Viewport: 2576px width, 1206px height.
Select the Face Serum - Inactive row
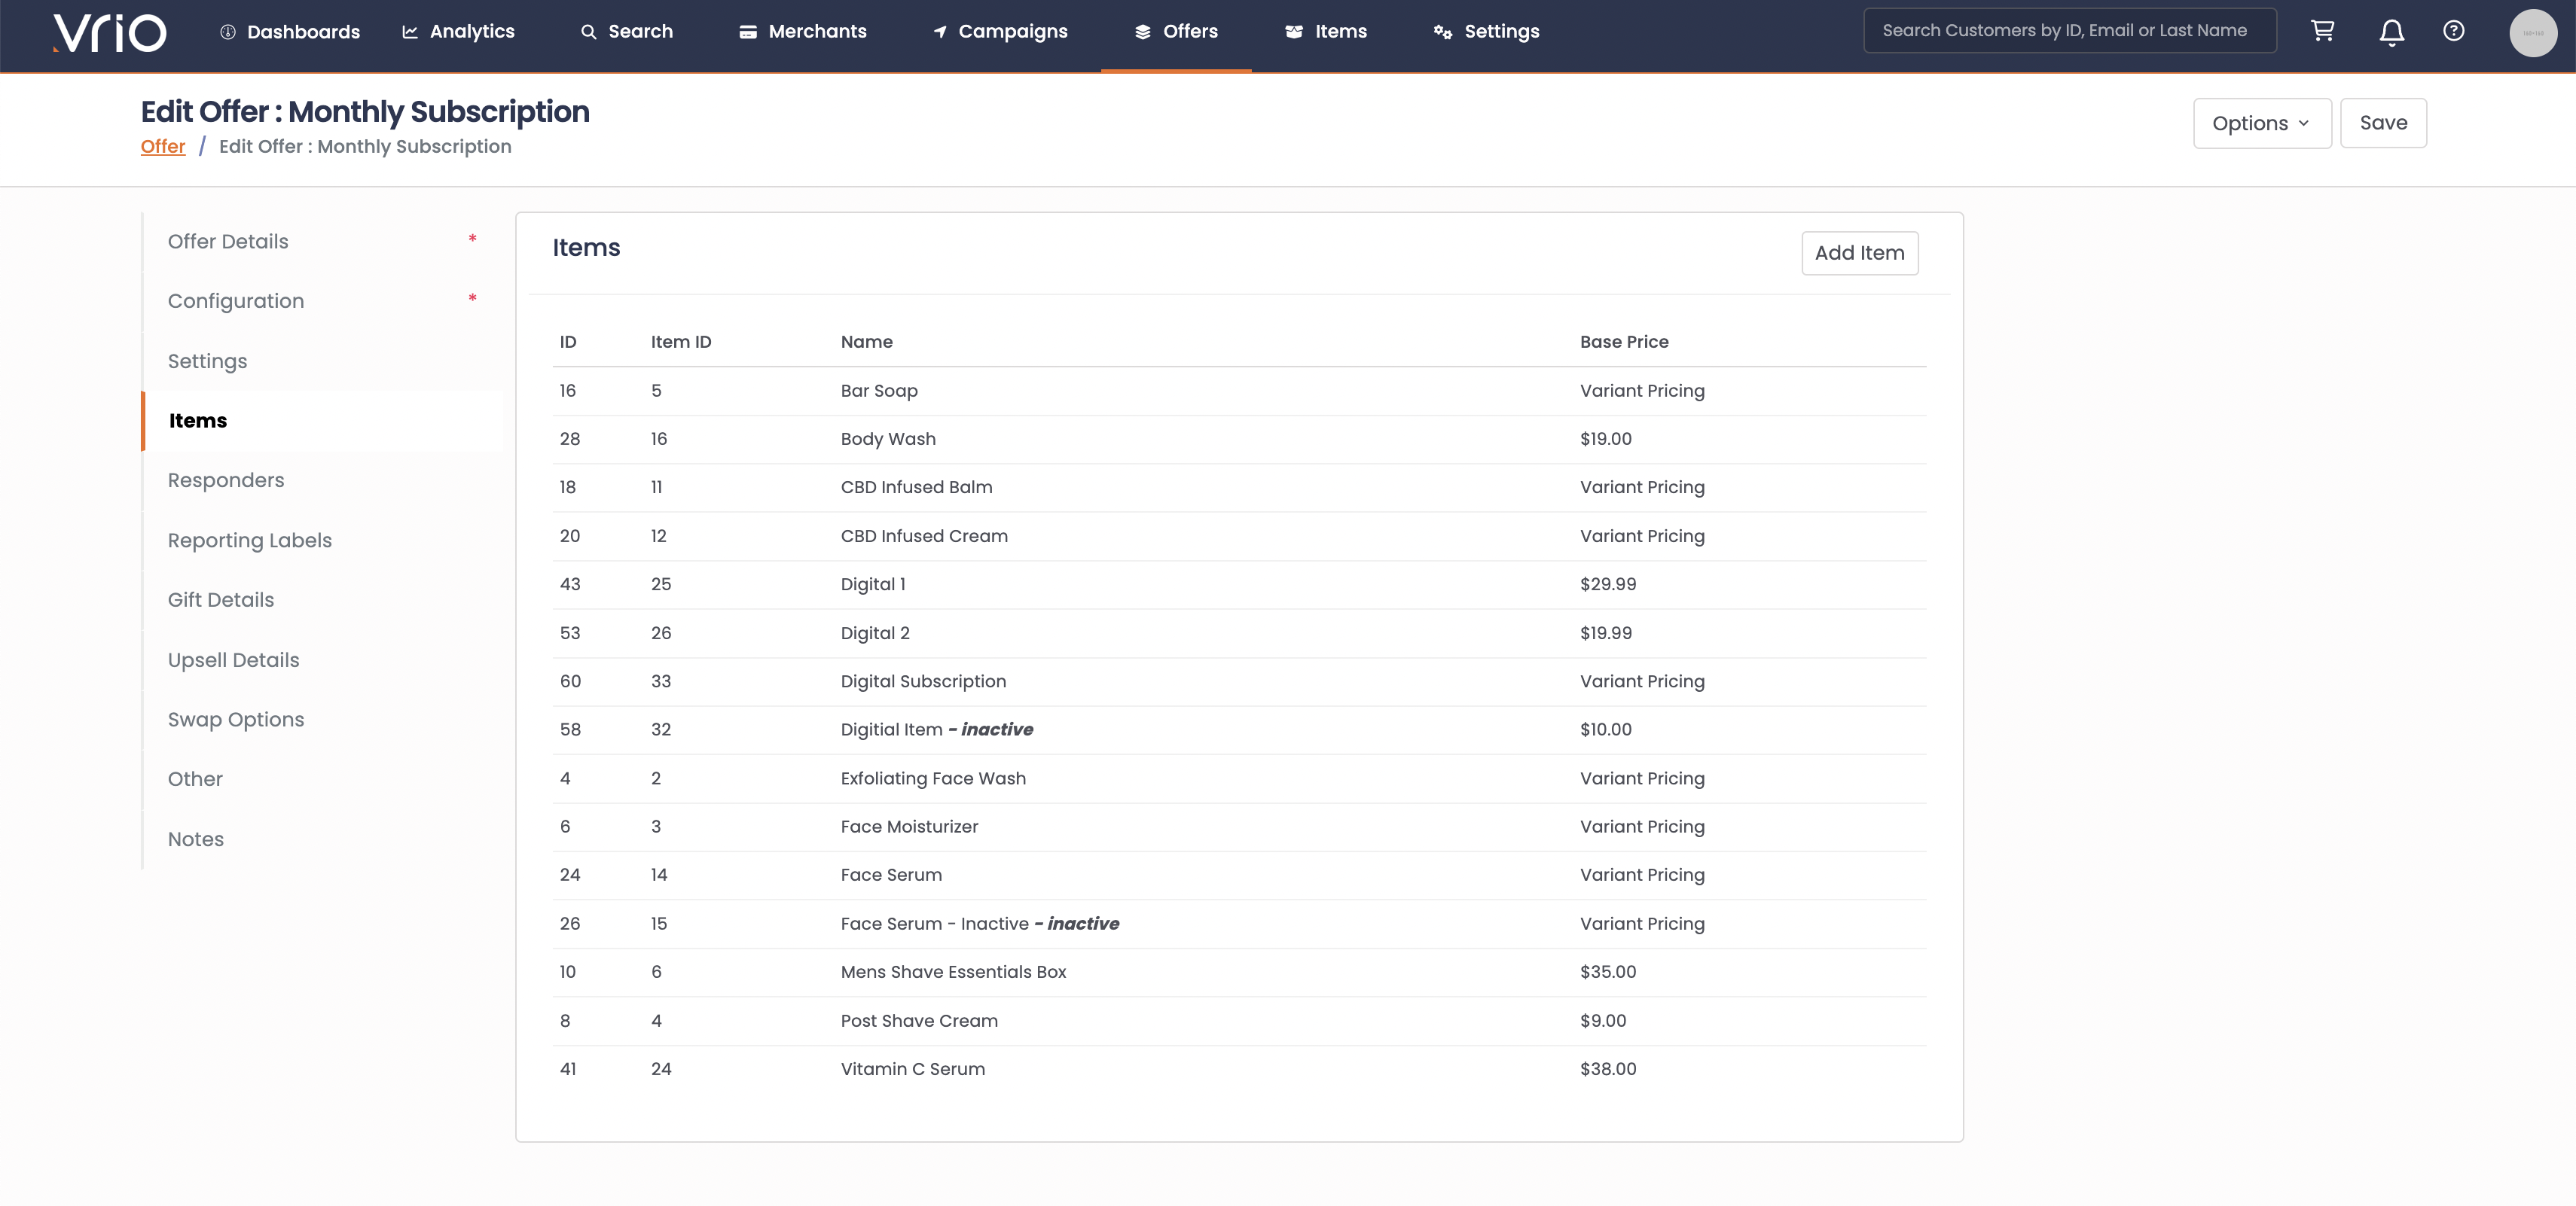tap(1239, 924)
